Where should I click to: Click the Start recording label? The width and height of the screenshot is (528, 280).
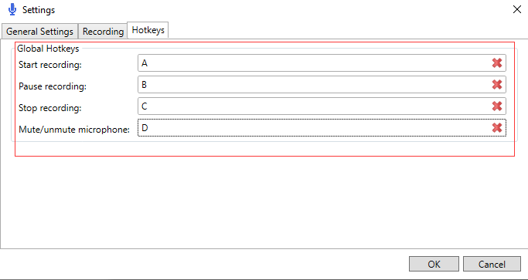pyautogui.click(x=50, y=65)
